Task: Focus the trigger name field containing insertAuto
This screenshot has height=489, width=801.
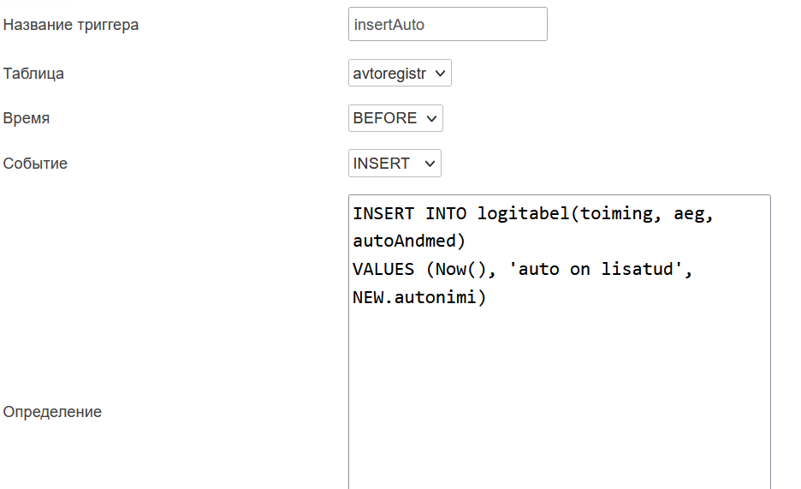Action: pyautogui.click(x=448, y=24)
